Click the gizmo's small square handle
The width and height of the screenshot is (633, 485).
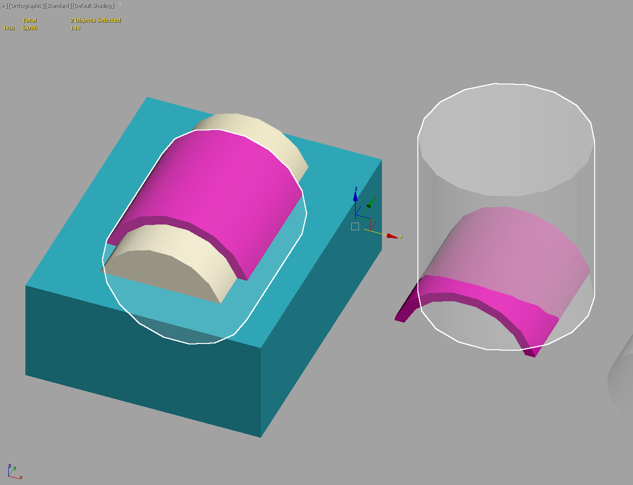[355, 226]
